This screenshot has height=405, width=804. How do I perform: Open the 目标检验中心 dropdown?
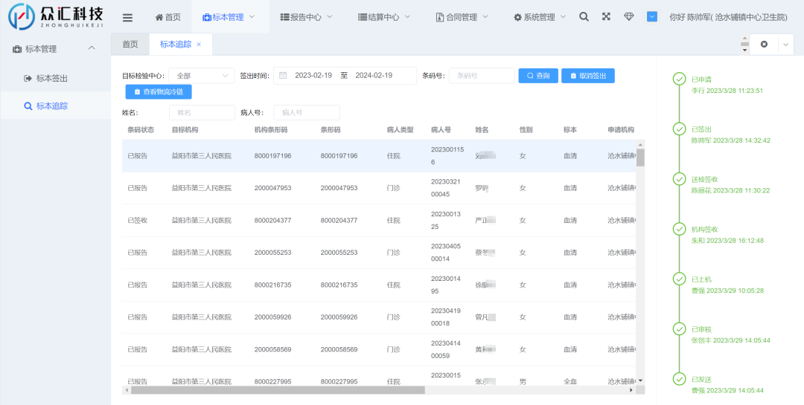(202, 75)
